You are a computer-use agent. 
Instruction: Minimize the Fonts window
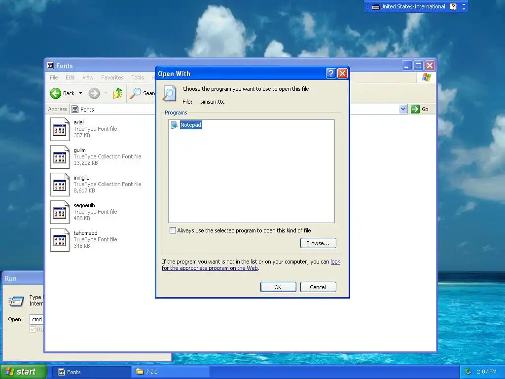point(406,66)
